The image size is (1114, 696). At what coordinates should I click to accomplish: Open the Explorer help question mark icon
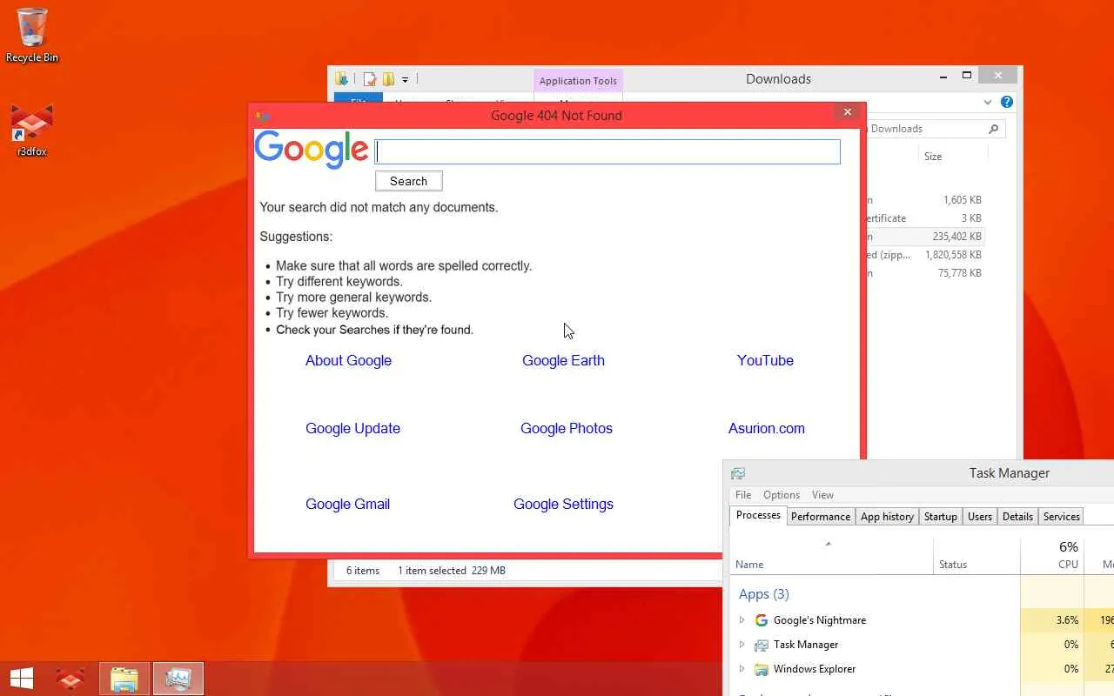tap(1007, 102)
